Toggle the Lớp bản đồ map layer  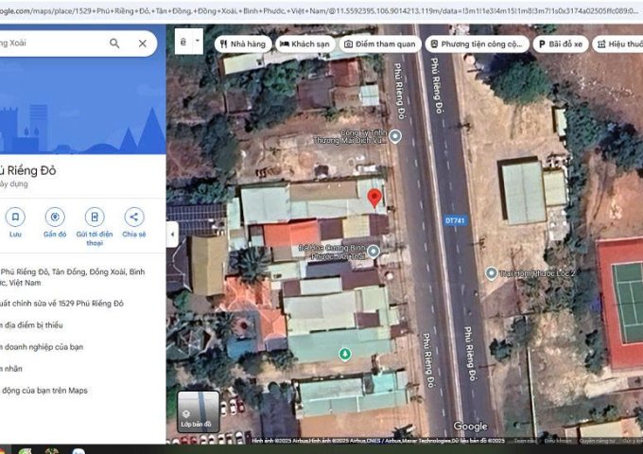pos(198,411)
